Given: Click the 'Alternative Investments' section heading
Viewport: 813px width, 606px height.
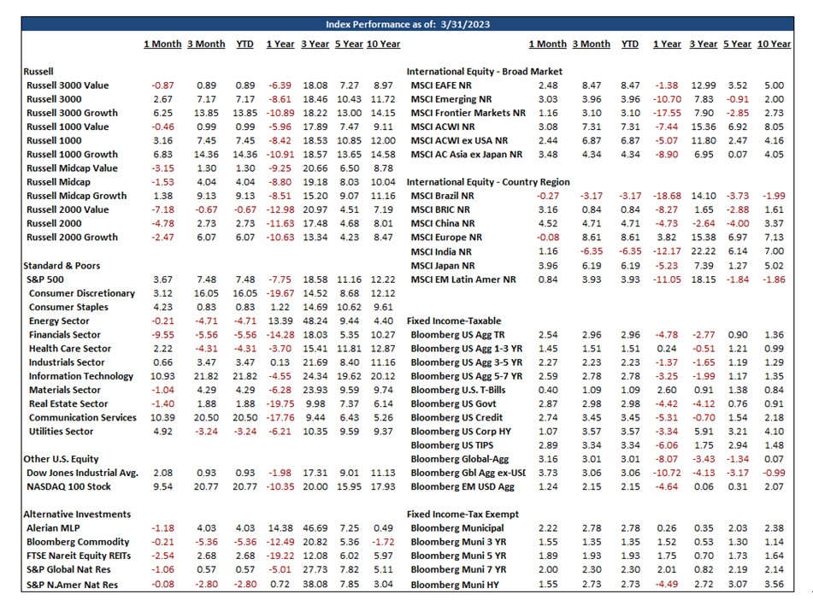Looking at the screenshot, I should coord(77,515).
